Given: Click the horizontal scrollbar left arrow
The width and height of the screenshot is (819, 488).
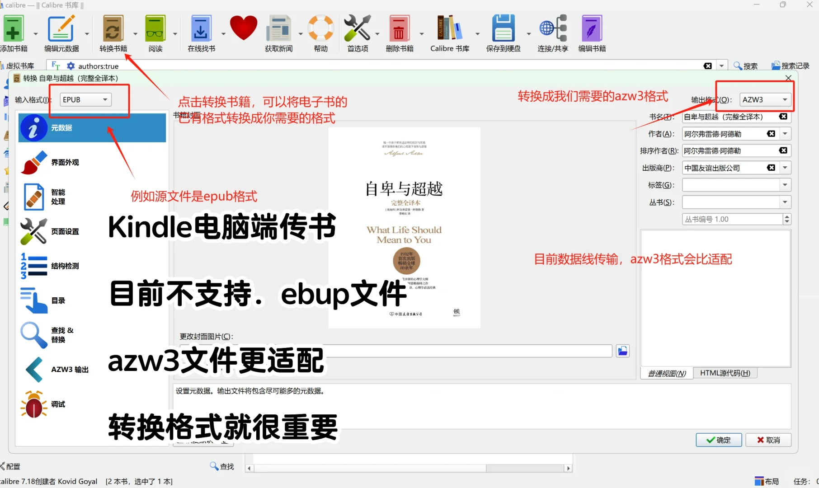Looking at the screenshot, I should 249,469.
